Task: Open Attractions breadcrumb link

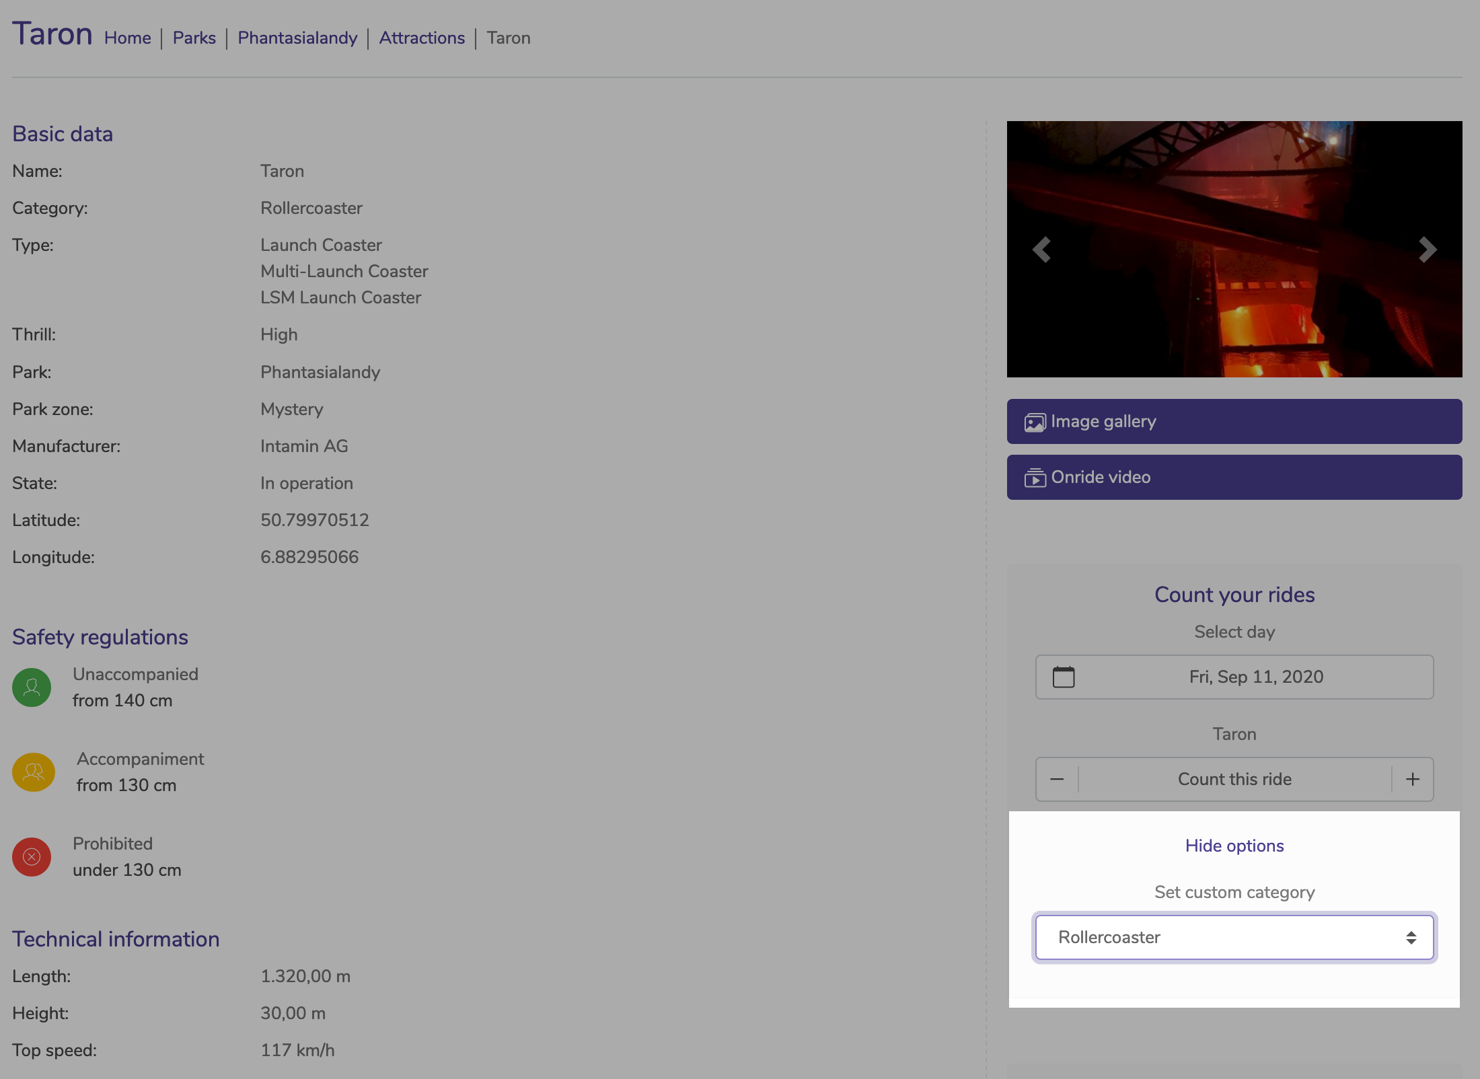Action: [422, 38]
